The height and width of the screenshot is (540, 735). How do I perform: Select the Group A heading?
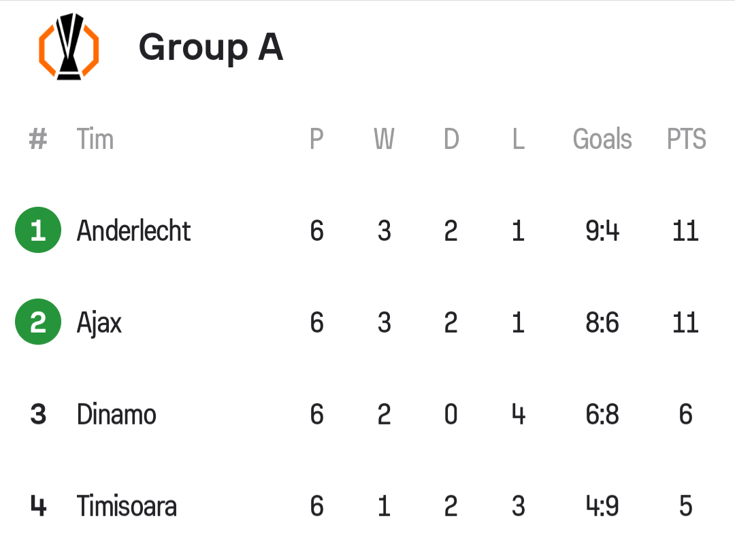point(210,47)
